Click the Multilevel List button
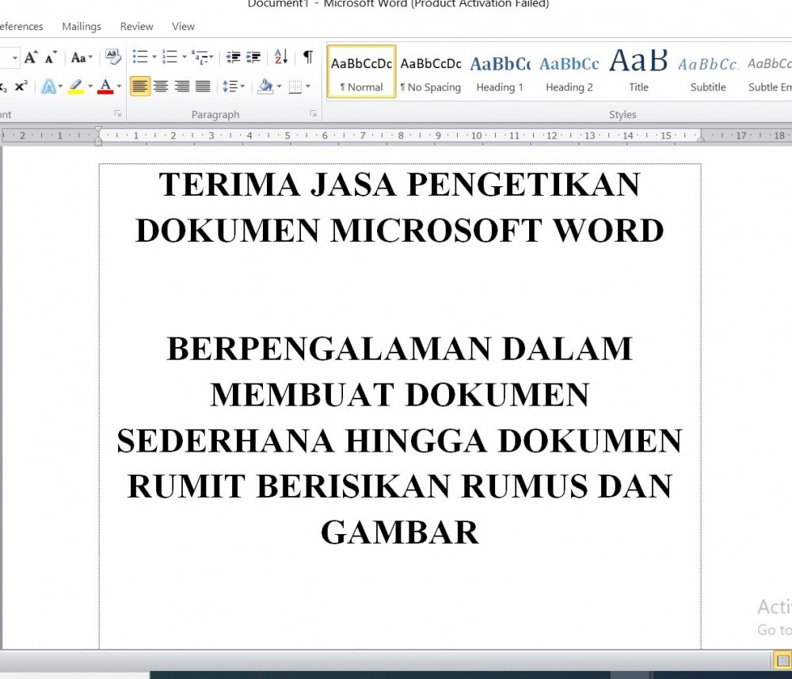792x679 pixels. pyautogui.click(x=200, y=56)
